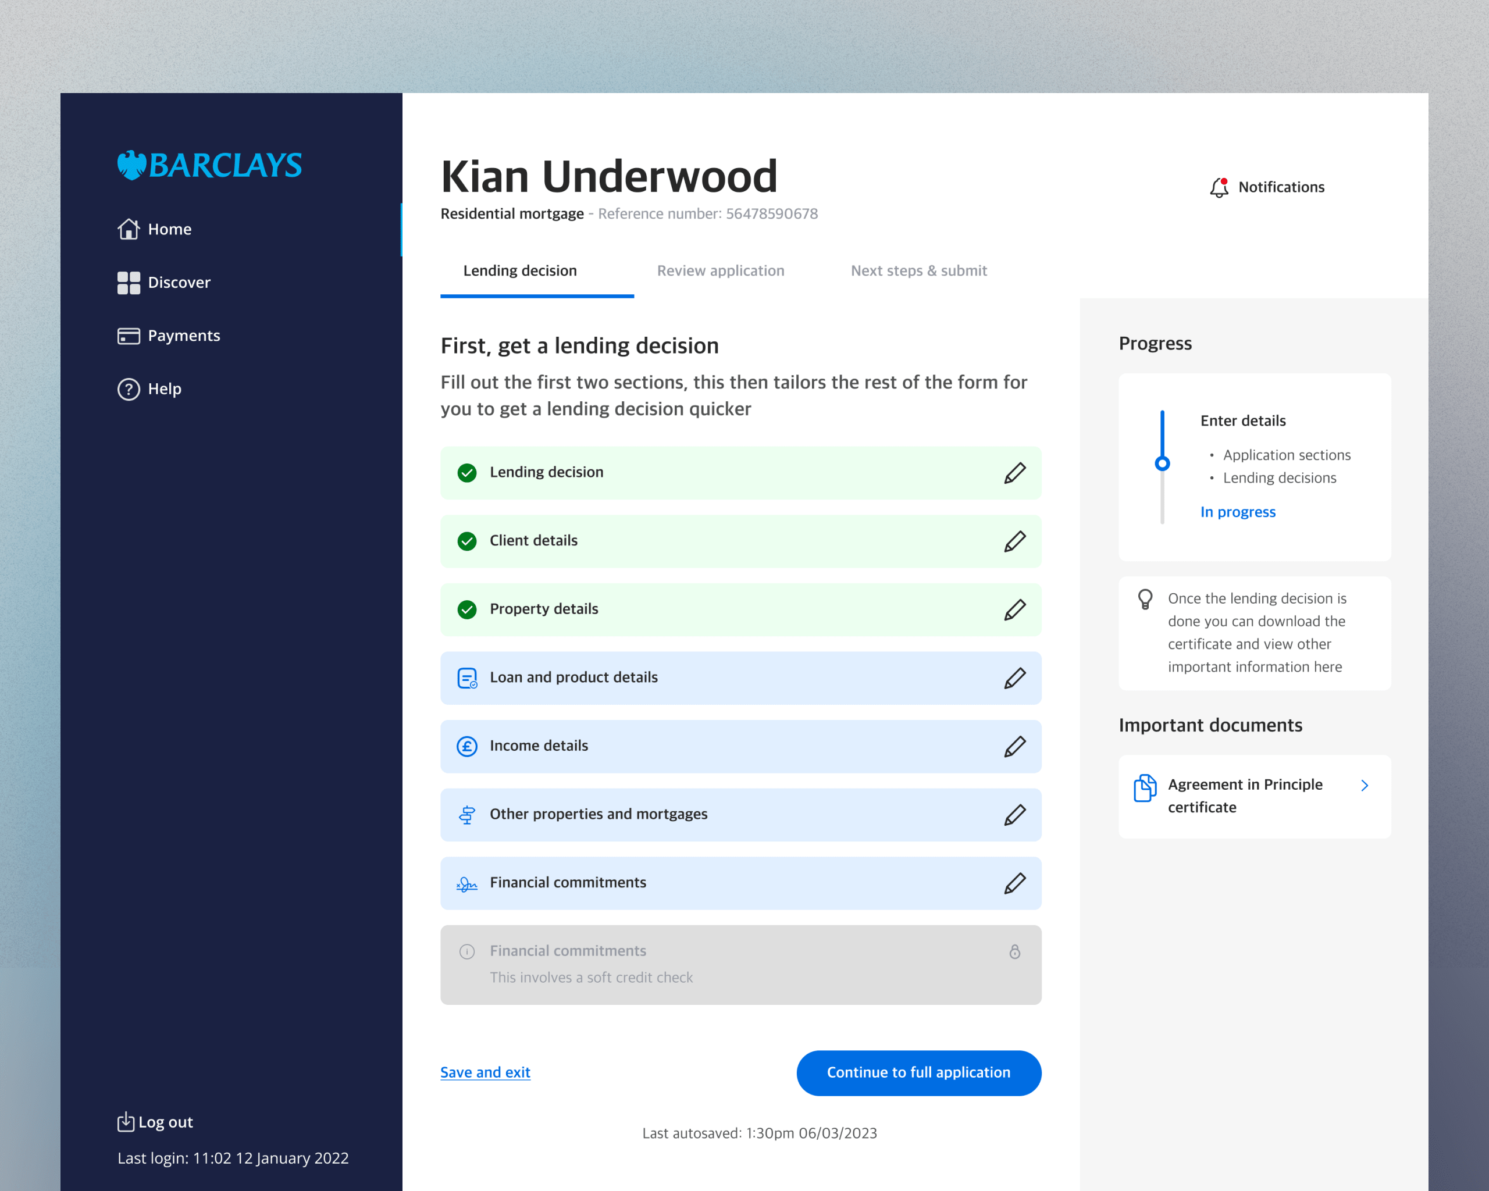This screenshot has width=1489, height=1191.
Task: Click pencil icon on blue Financial commitments row
Action: click(1014, 882)
